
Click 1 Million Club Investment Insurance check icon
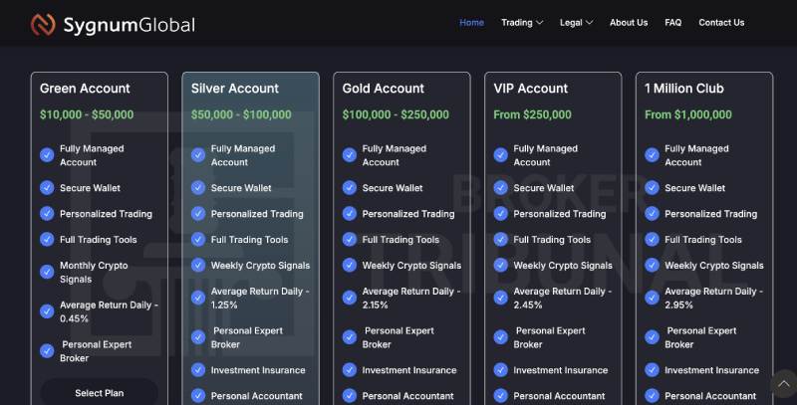pos(652,370)
